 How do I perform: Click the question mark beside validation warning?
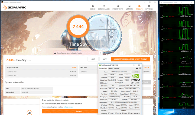(x=101, y=53)
